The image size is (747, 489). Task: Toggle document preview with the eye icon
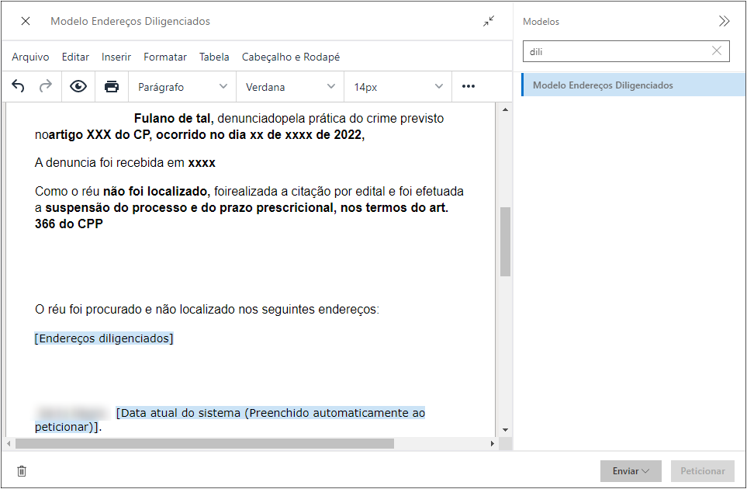[x=78, y=86]
